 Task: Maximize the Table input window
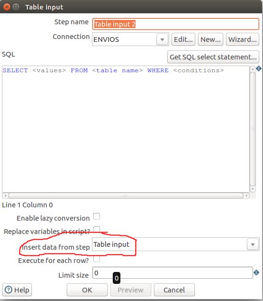pos(16,7)
